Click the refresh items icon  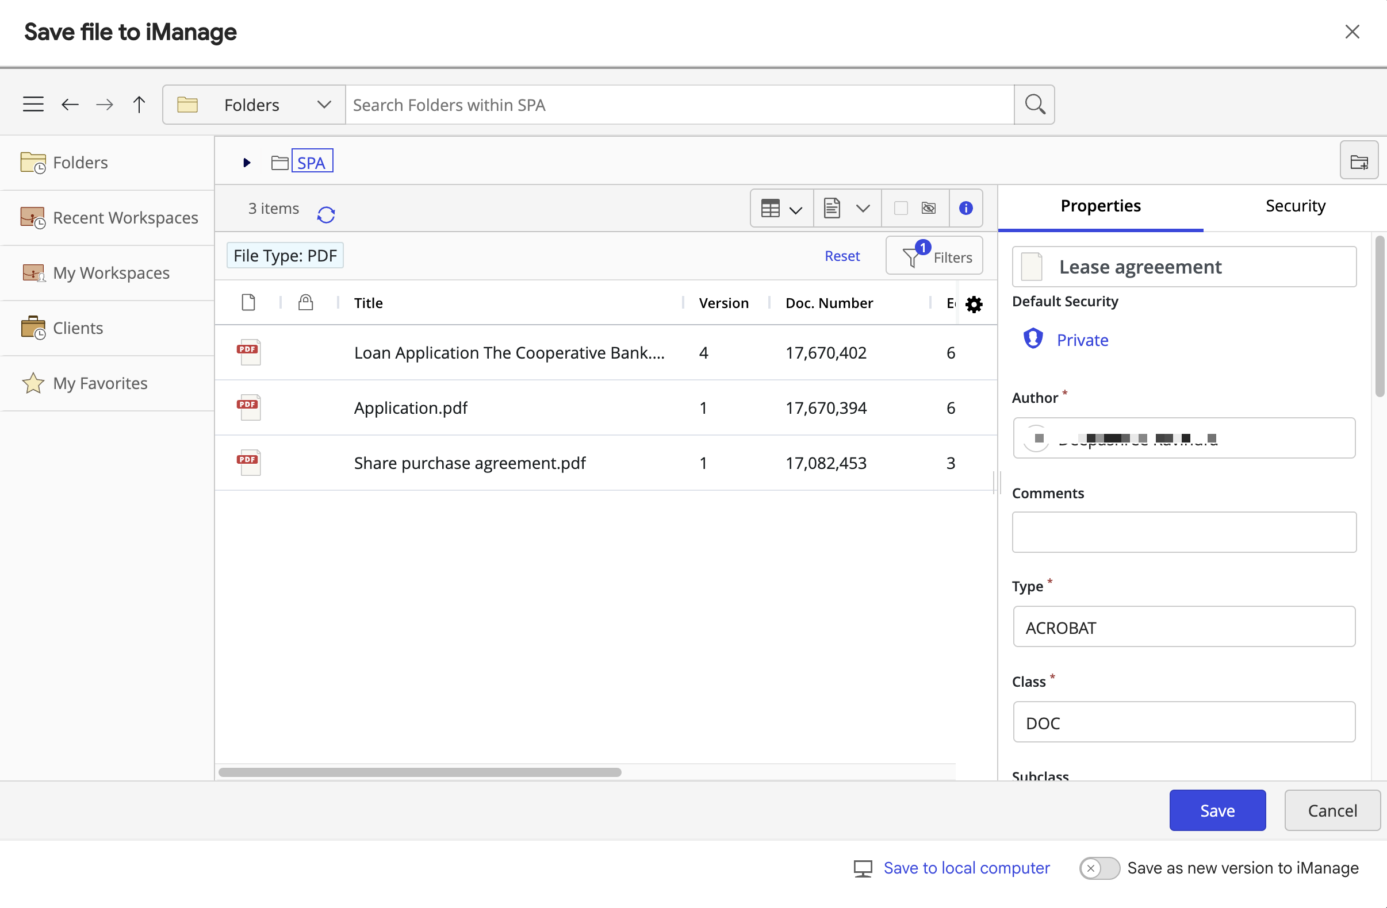326,214
